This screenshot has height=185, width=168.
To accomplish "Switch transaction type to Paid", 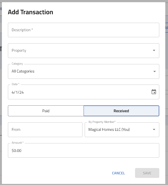I will click(46, 111).
